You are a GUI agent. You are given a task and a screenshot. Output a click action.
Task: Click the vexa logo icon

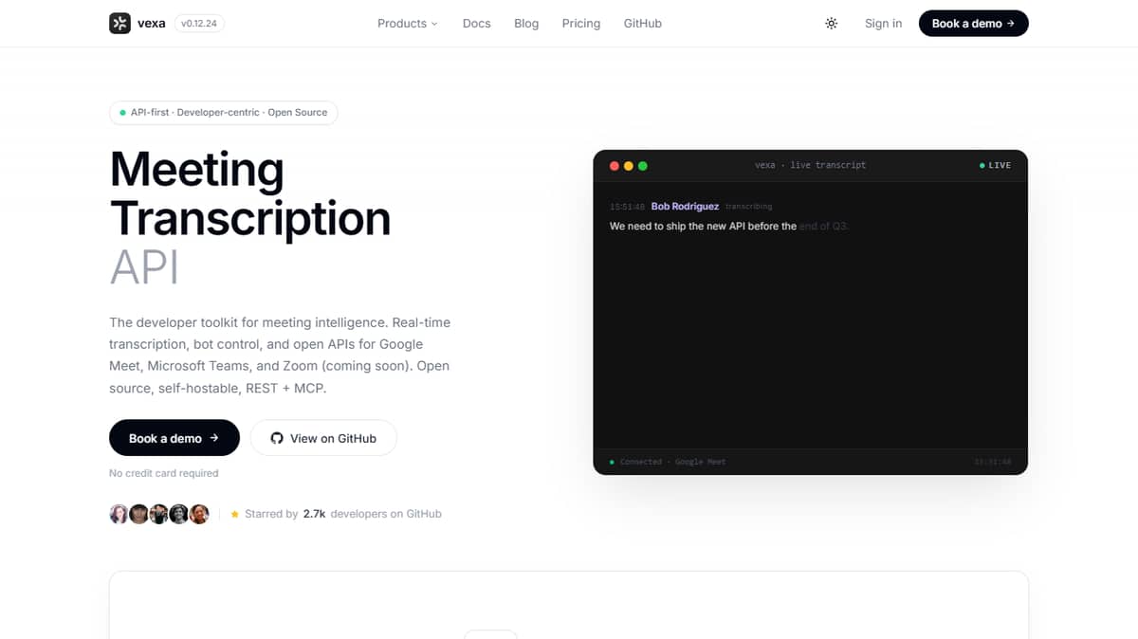click(119, 24)
